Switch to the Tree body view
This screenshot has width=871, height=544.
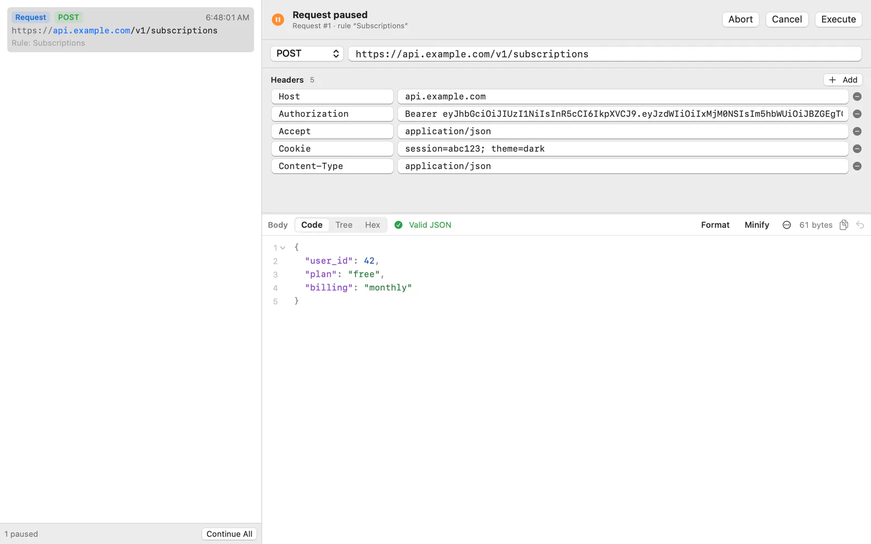[344, 225]
